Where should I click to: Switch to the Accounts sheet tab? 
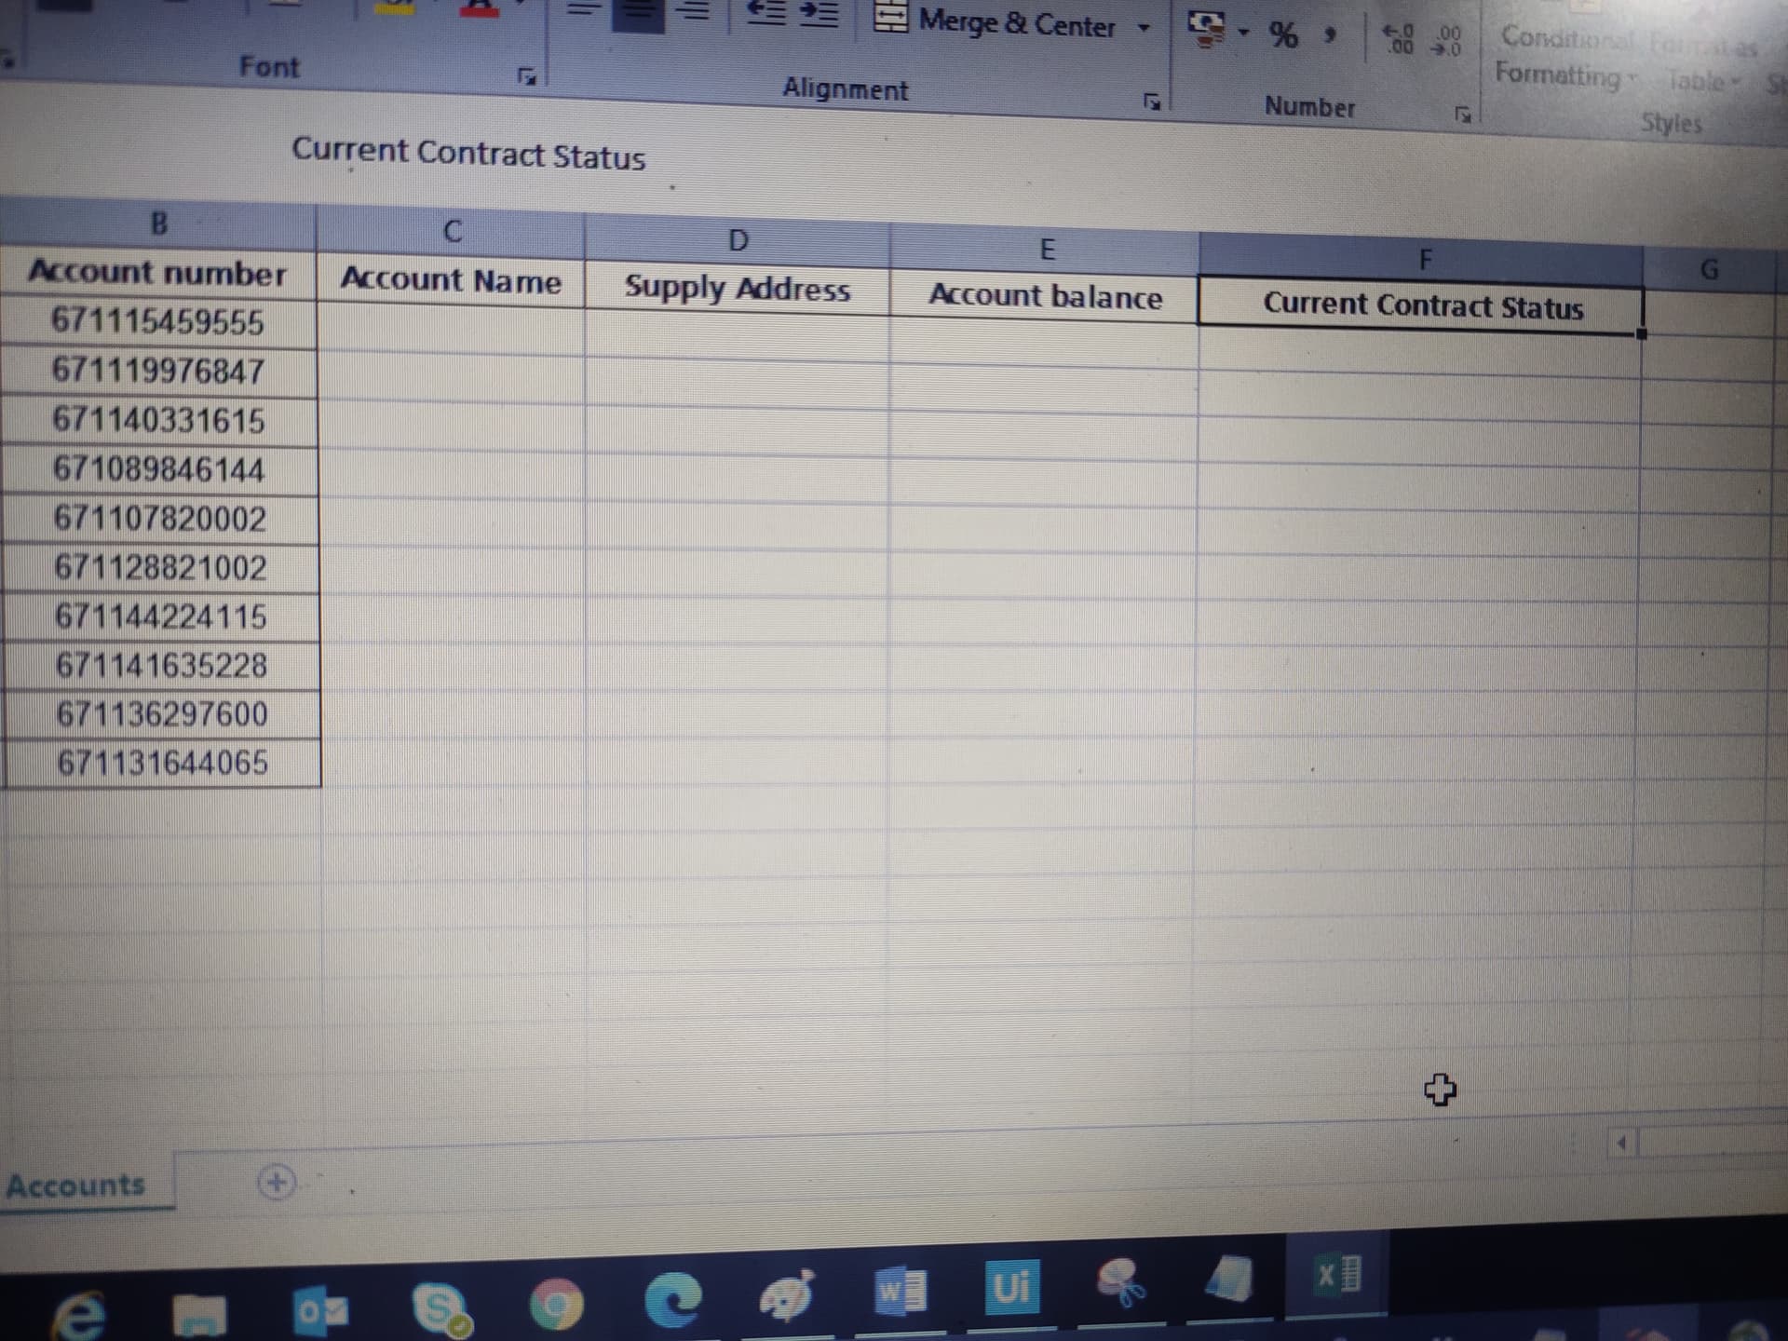coord(76,1185)
